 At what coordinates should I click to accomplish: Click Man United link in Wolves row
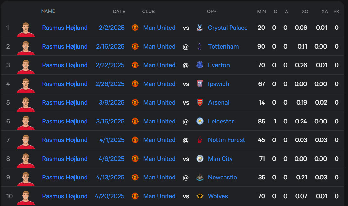tap(159, 196)
